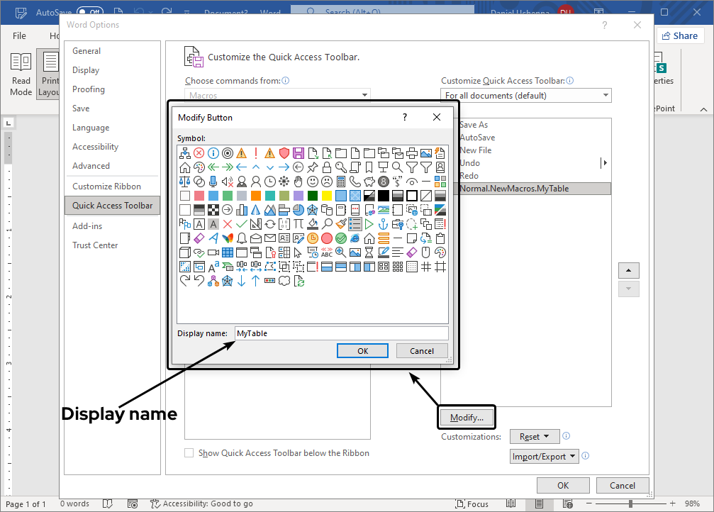Pick the anchor symbol icon
This screenshot has height=512, width=714.
[382, 223]
